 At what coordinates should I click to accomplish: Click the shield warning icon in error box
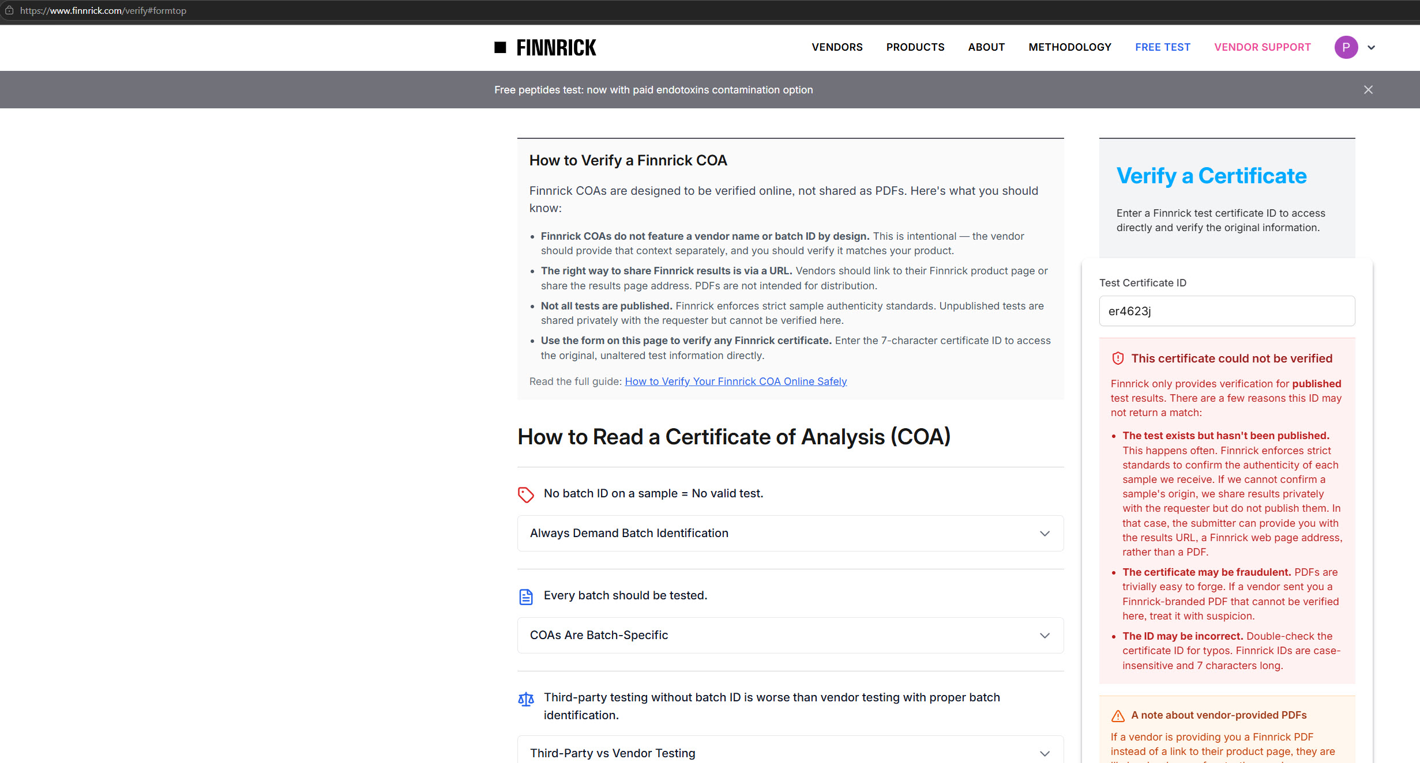[1118, 358]
